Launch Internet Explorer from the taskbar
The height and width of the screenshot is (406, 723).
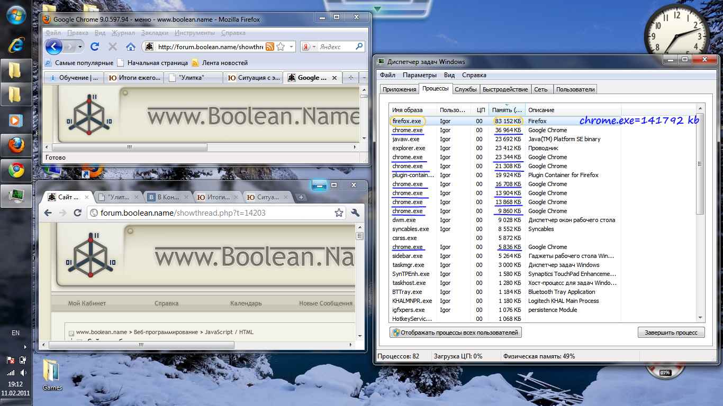[x=16, y=44]
